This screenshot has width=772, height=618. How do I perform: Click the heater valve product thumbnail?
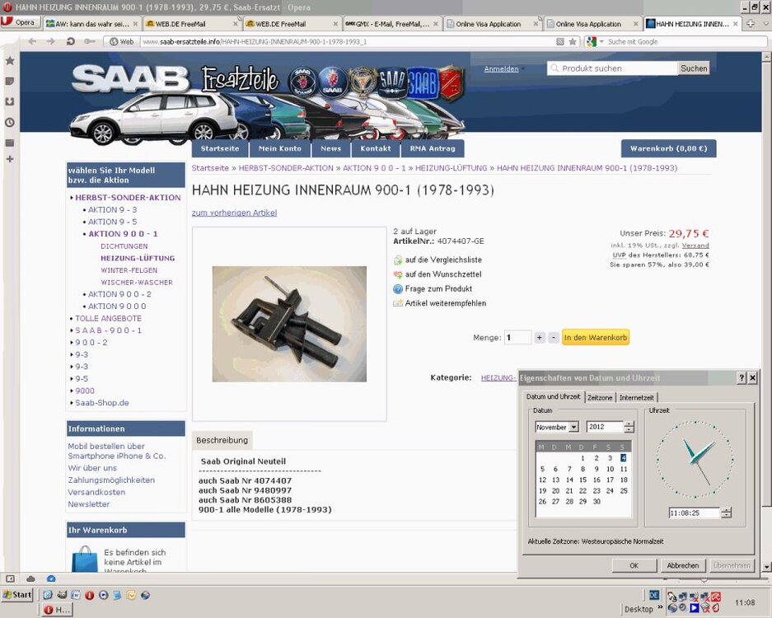tap(289, 324)
